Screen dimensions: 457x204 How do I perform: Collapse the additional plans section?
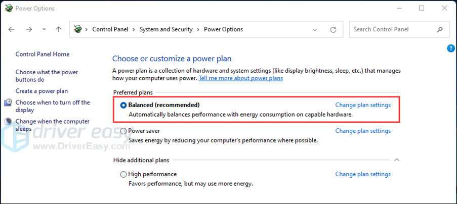click(397, 160)
